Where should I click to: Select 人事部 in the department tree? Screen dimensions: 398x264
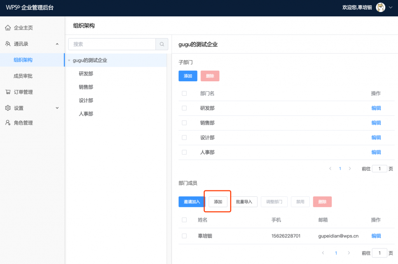click(x=86, y=114)
